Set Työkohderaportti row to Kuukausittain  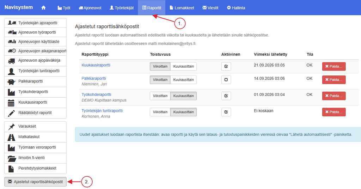183,96
